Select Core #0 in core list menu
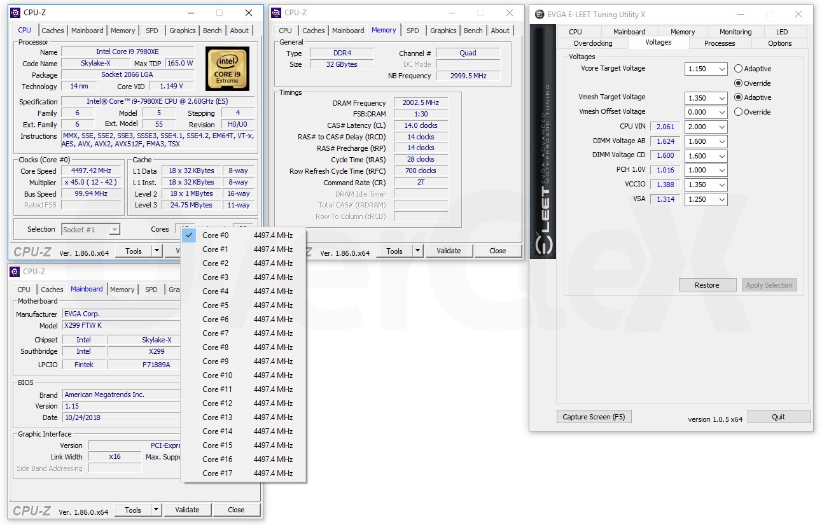The height and width of the screenshot is (525, 822). coord(244,235)
